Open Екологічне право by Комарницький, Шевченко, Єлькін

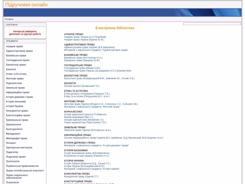pyautogui.click(x=100, y=78)
